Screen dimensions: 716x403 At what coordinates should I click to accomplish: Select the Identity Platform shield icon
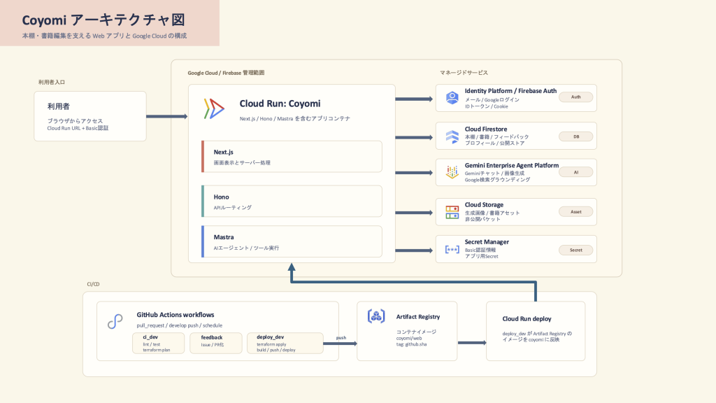click(x=452, y=98)
